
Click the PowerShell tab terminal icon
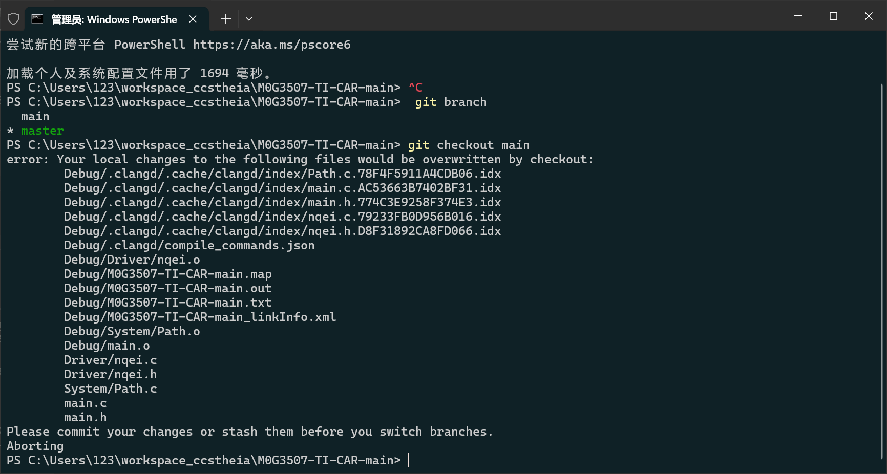click(x=37, y=19)
